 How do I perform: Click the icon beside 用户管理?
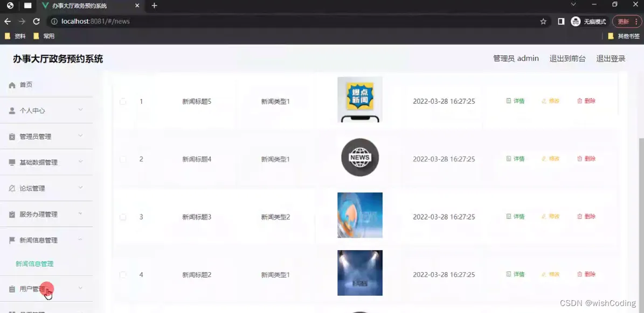(x=12, y=289)
